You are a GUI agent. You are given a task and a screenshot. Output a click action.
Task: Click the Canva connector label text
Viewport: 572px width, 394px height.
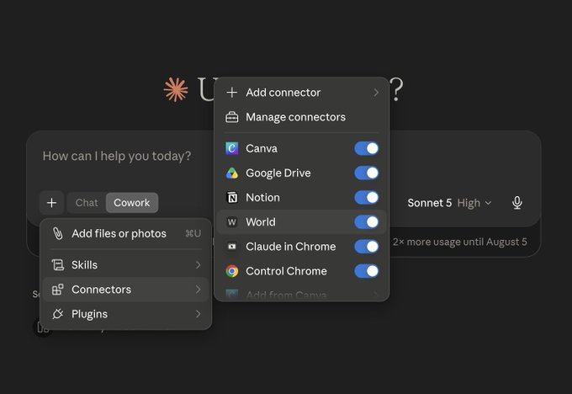point(262,149)
